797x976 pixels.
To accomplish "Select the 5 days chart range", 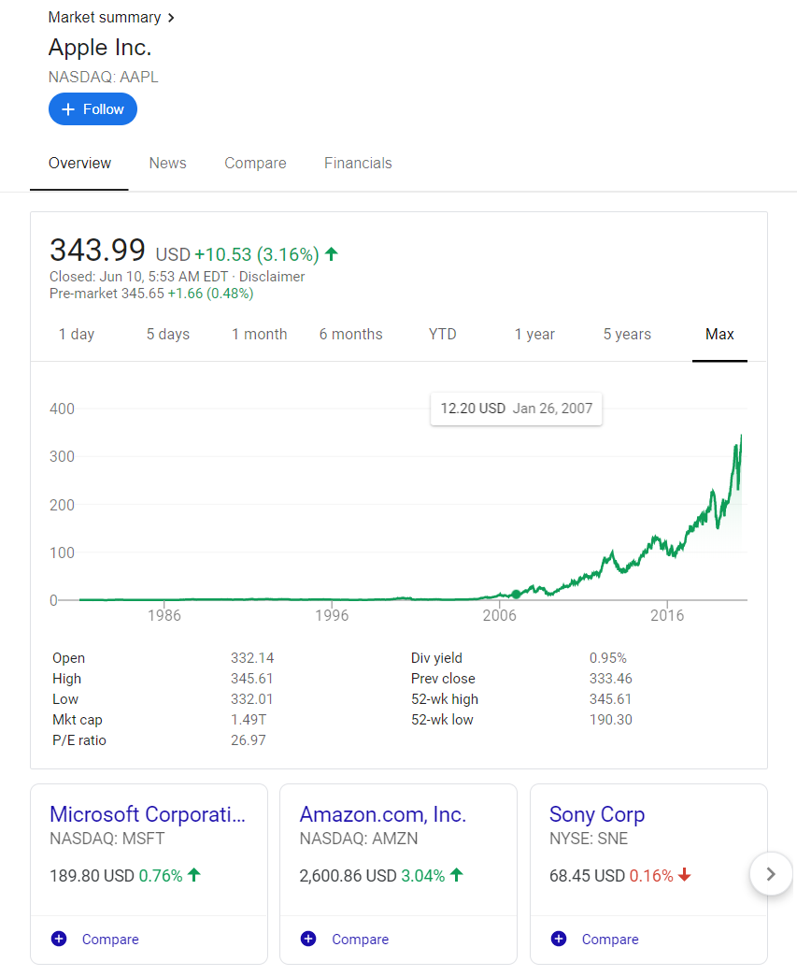I will [x=167, y=334].
